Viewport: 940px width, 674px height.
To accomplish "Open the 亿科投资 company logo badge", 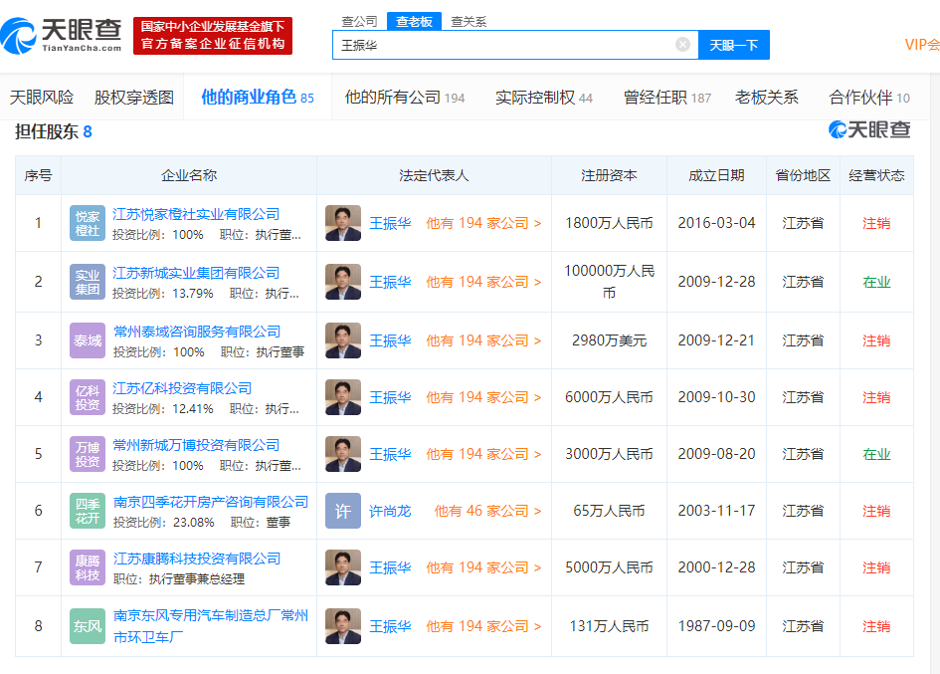I will (88, 397).
